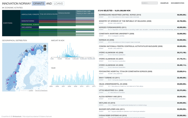
Task: Click the Norsun AS (2006) row
Action: click(143, 41)
